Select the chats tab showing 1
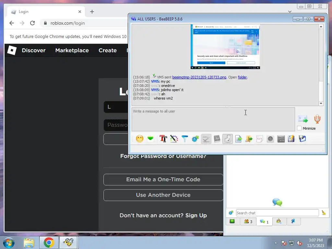Image resolution: width=332 pixels, height=249 pixels. pyautogui.click(x=264, y=222)
